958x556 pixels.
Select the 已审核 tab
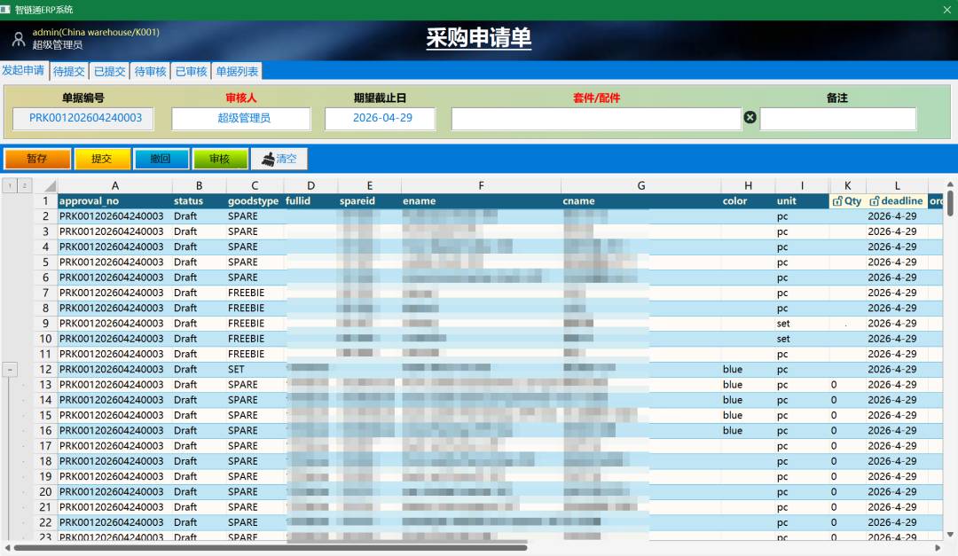pyautogui.click(x=192, y=72)
